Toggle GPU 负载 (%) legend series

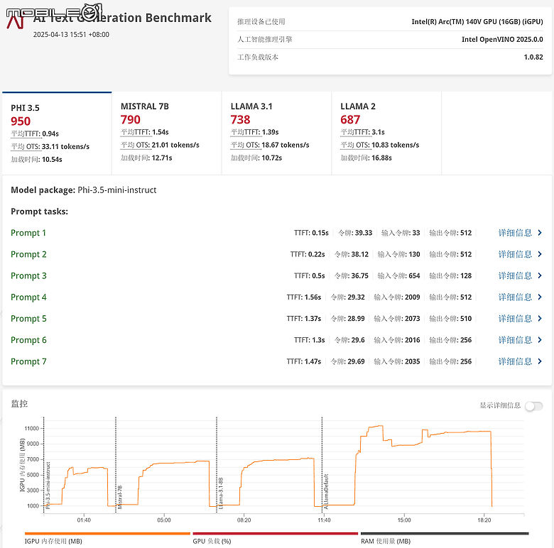click(276, 538)
